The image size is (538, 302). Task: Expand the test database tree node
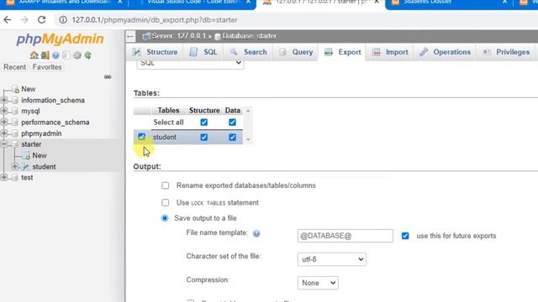coord(4,177)
